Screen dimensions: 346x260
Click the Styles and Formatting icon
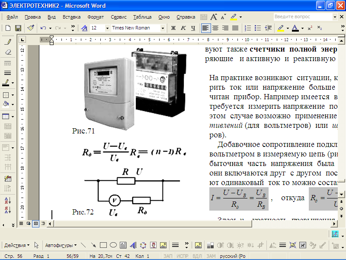[x=84, y=28]
